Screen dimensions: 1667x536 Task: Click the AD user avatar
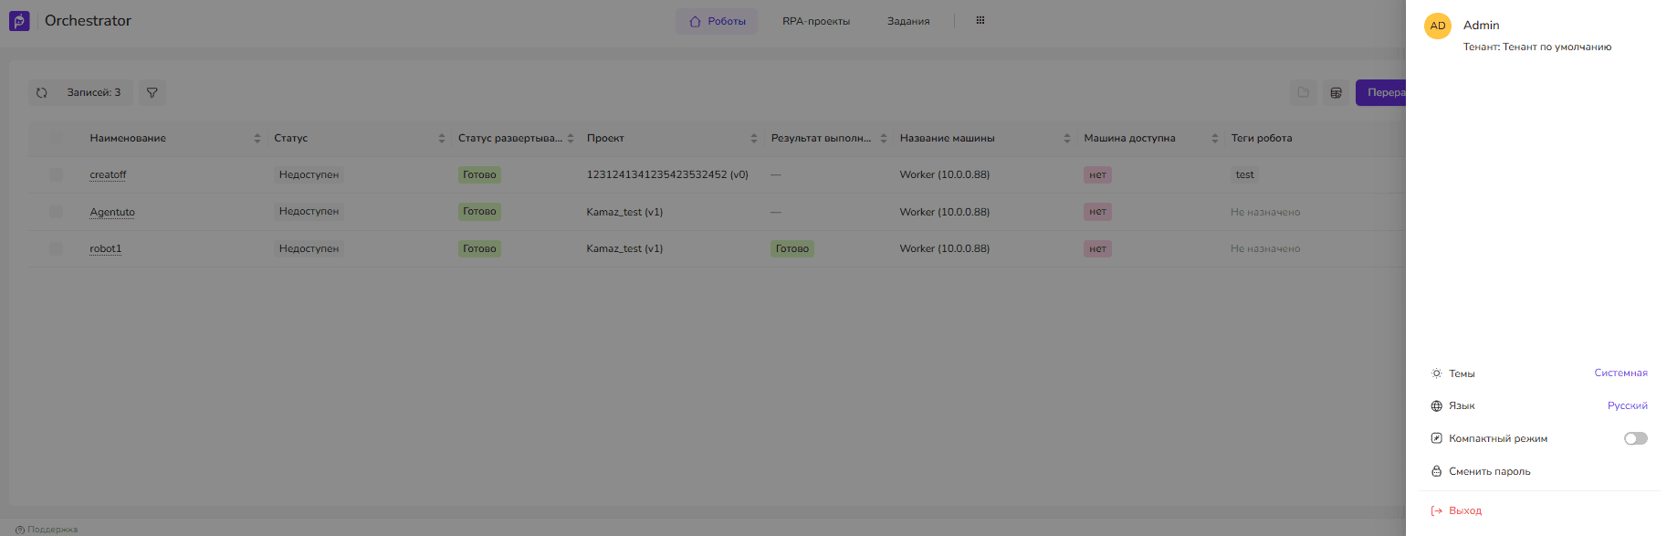pyautogui.click(x=1438, y=26)
